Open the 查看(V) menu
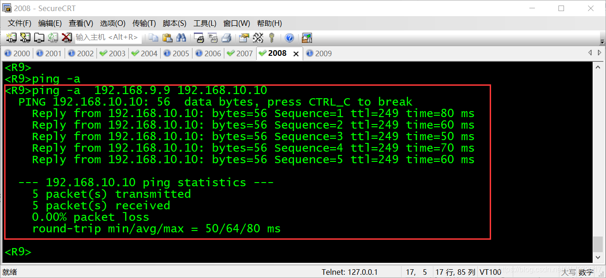Image resolution: width=606 pixels, height=278 pixels. [x=81, y=23]
